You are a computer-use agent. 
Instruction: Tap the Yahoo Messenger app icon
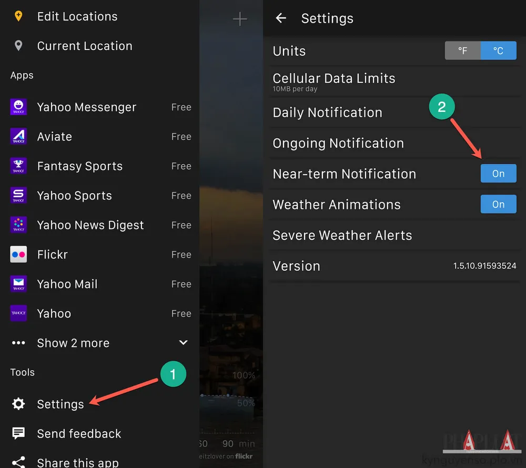click(18, 107)
